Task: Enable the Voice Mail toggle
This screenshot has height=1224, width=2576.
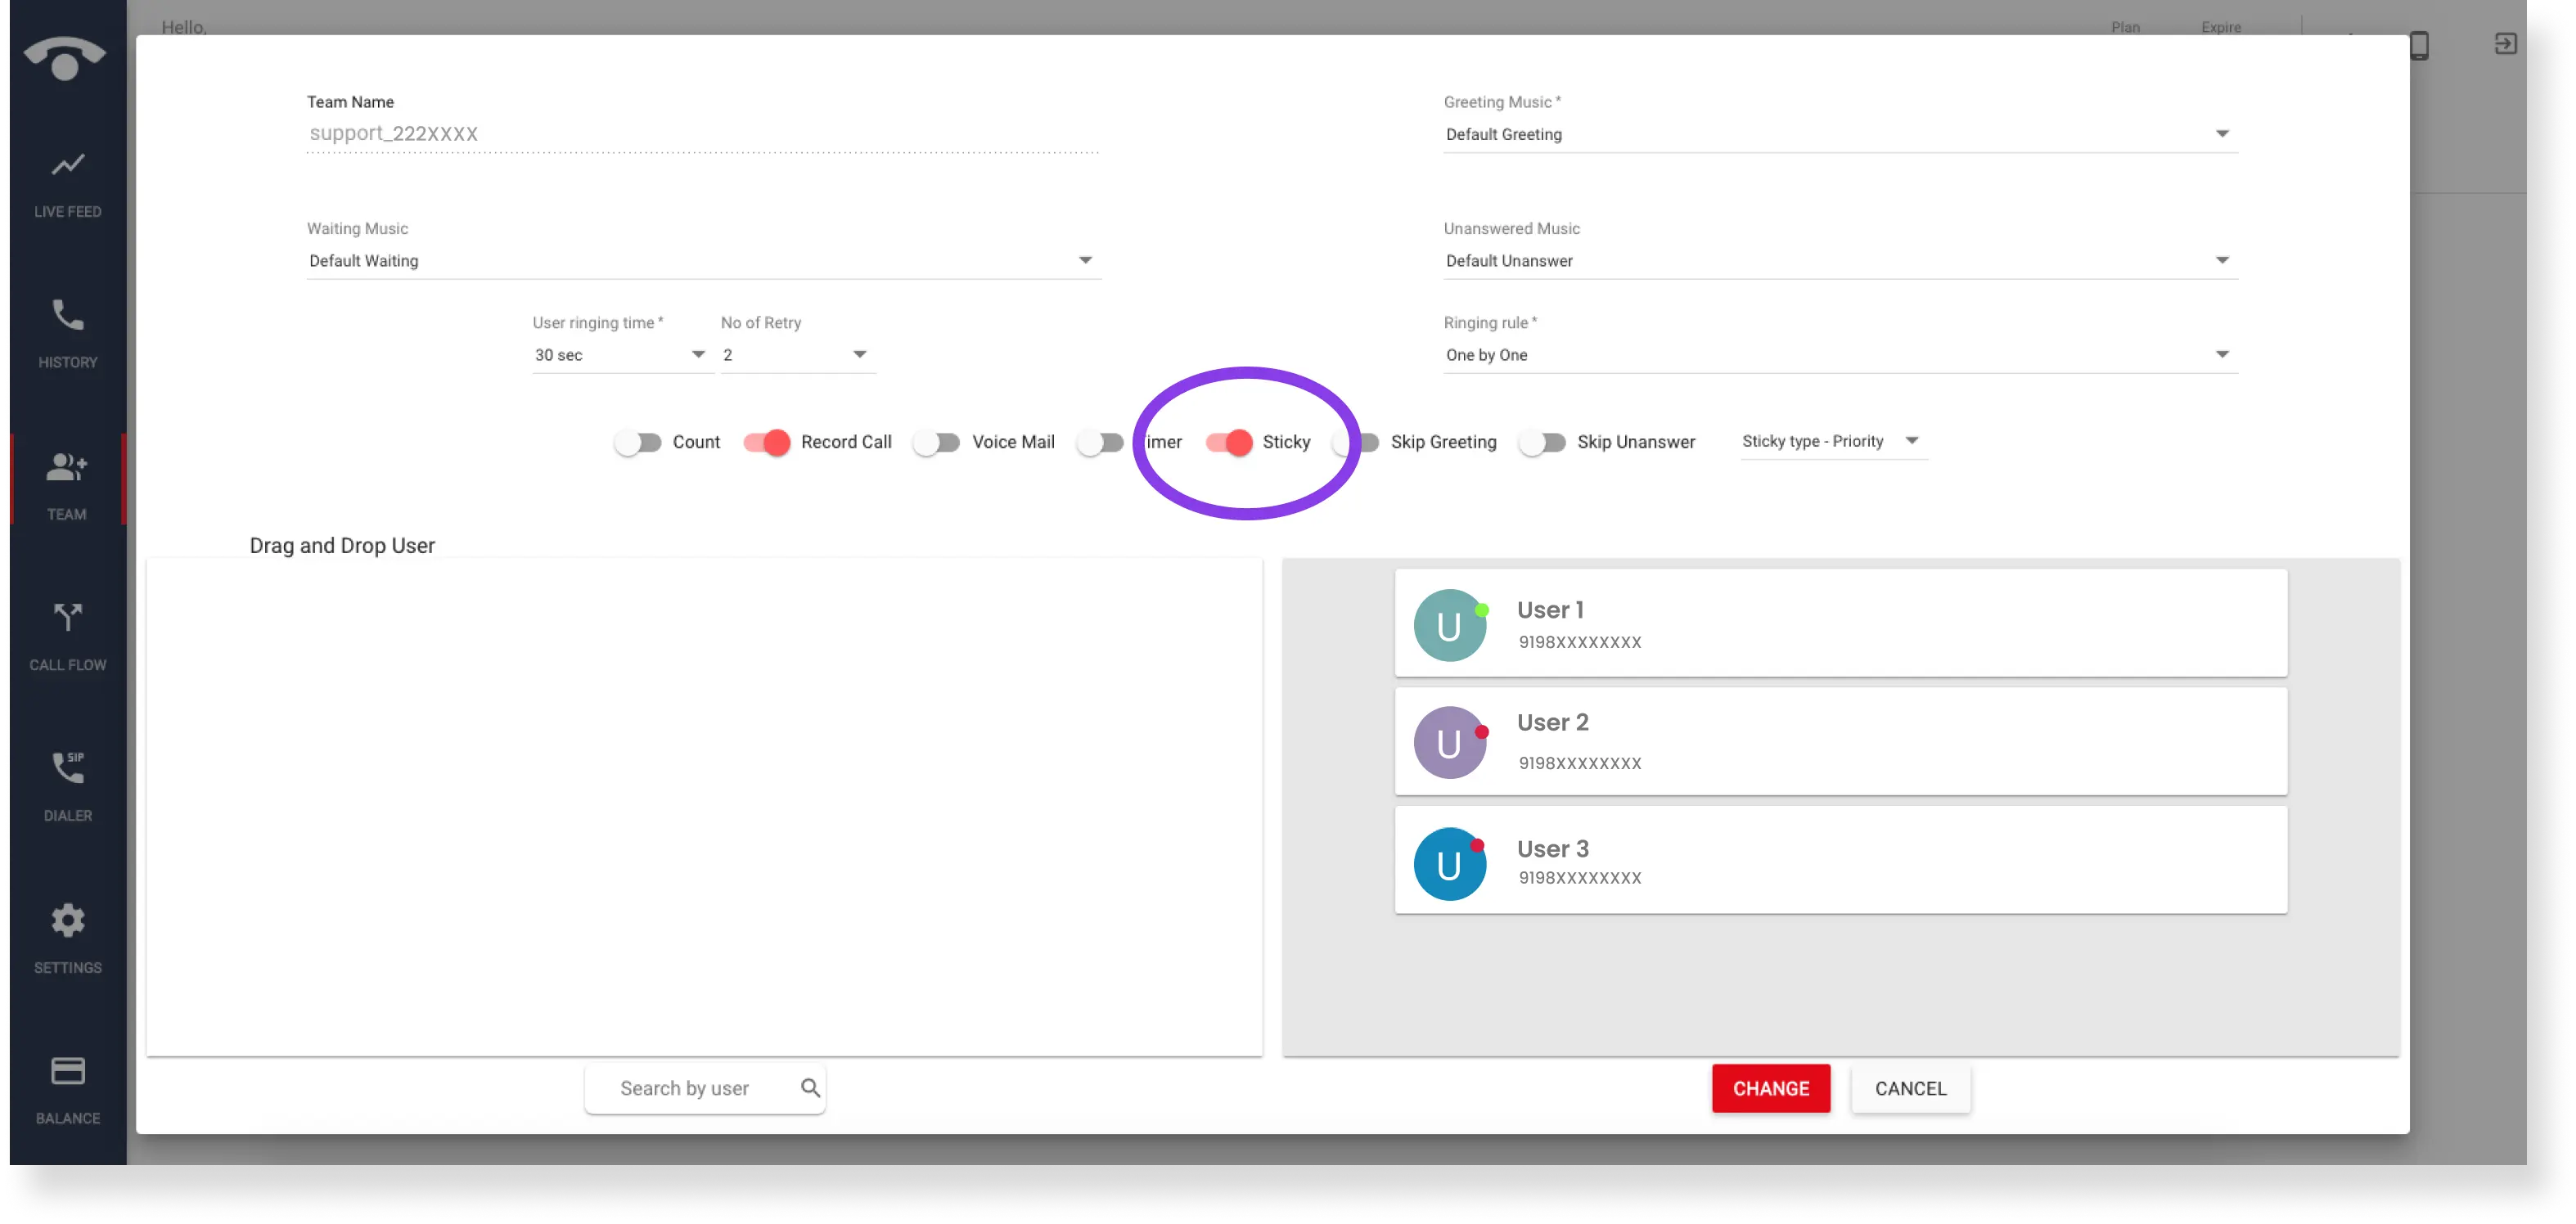Action: coord(936,441)
